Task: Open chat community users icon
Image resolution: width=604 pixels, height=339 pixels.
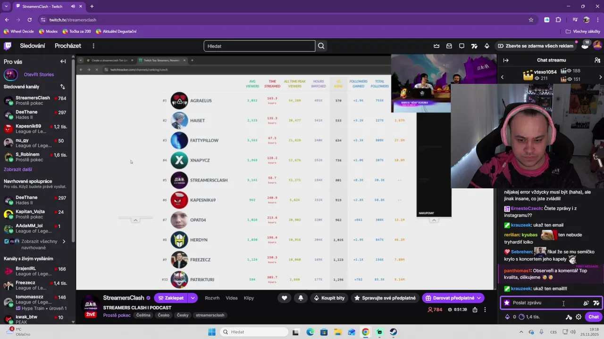Action: [x=597, y=60]
